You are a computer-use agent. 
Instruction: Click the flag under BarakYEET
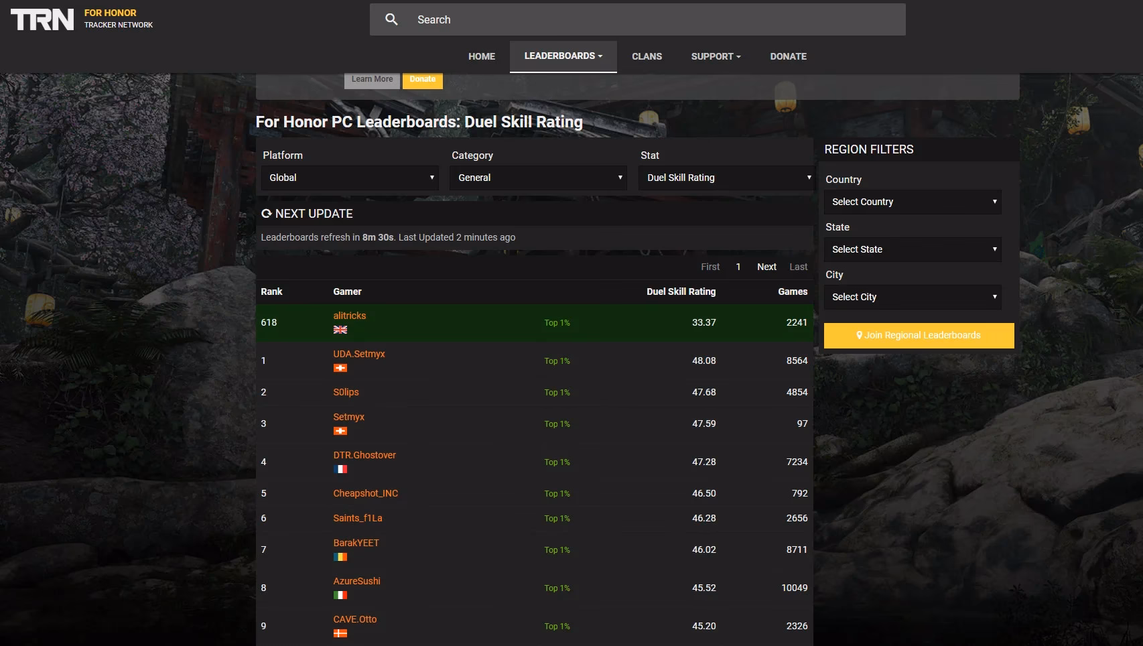[x=340, y=556]
